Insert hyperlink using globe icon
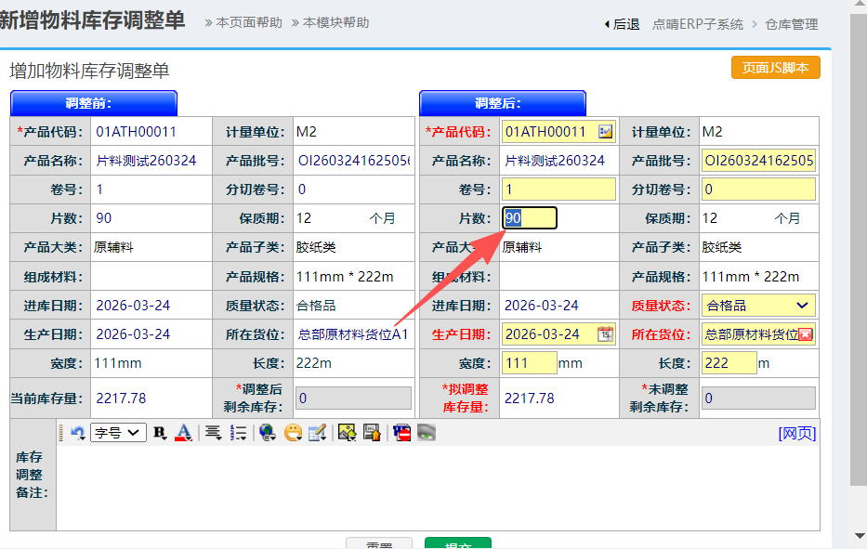 [x=268, y=432]
